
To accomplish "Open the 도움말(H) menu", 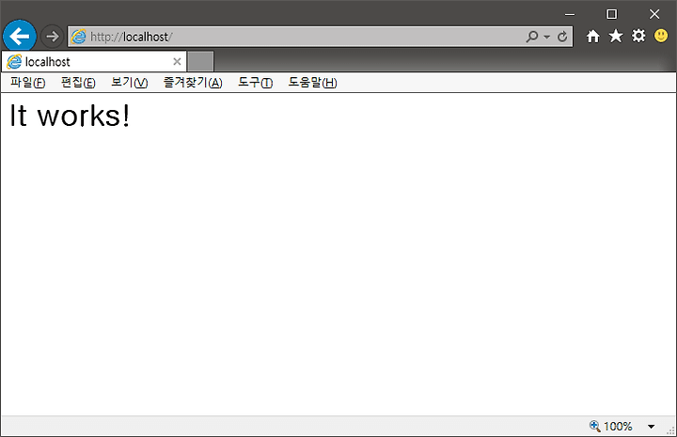I will 312,83.
